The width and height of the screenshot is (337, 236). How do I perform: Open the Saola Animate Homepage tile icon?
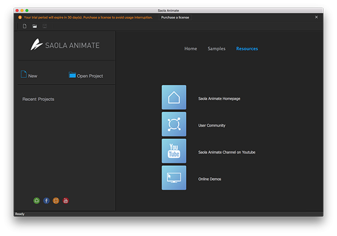(x=174, y=97)
